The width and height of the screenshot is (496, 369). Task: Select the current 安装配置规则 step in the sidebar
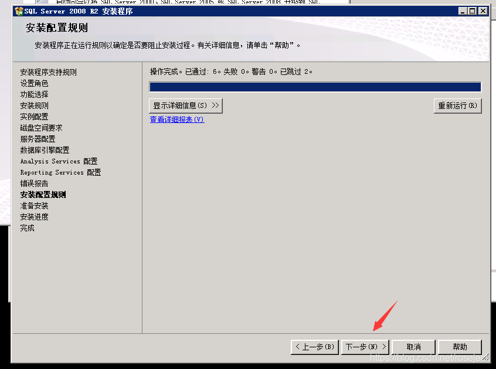point(43,194)
